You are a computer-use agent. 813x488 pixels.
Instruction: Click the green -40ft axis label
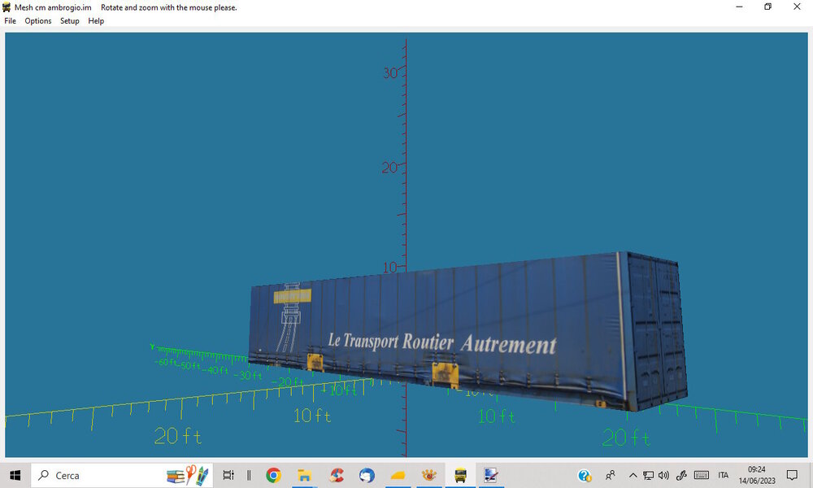pyautogui.click(x=216, y=370)
